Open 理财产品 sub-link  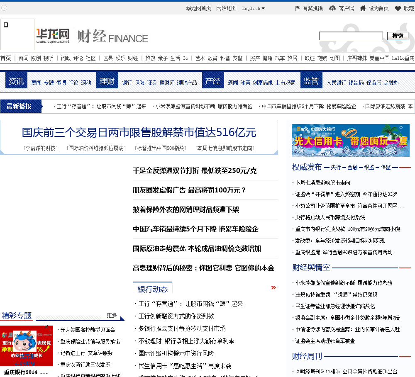pyautogui.click(x=187, y=83)
